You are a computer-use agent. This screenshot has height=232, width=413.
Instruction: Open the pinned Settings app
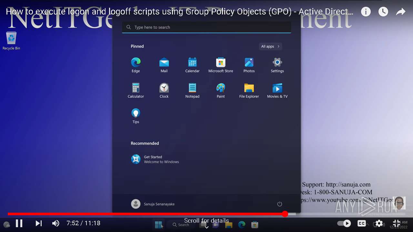[x=277, y=65]
